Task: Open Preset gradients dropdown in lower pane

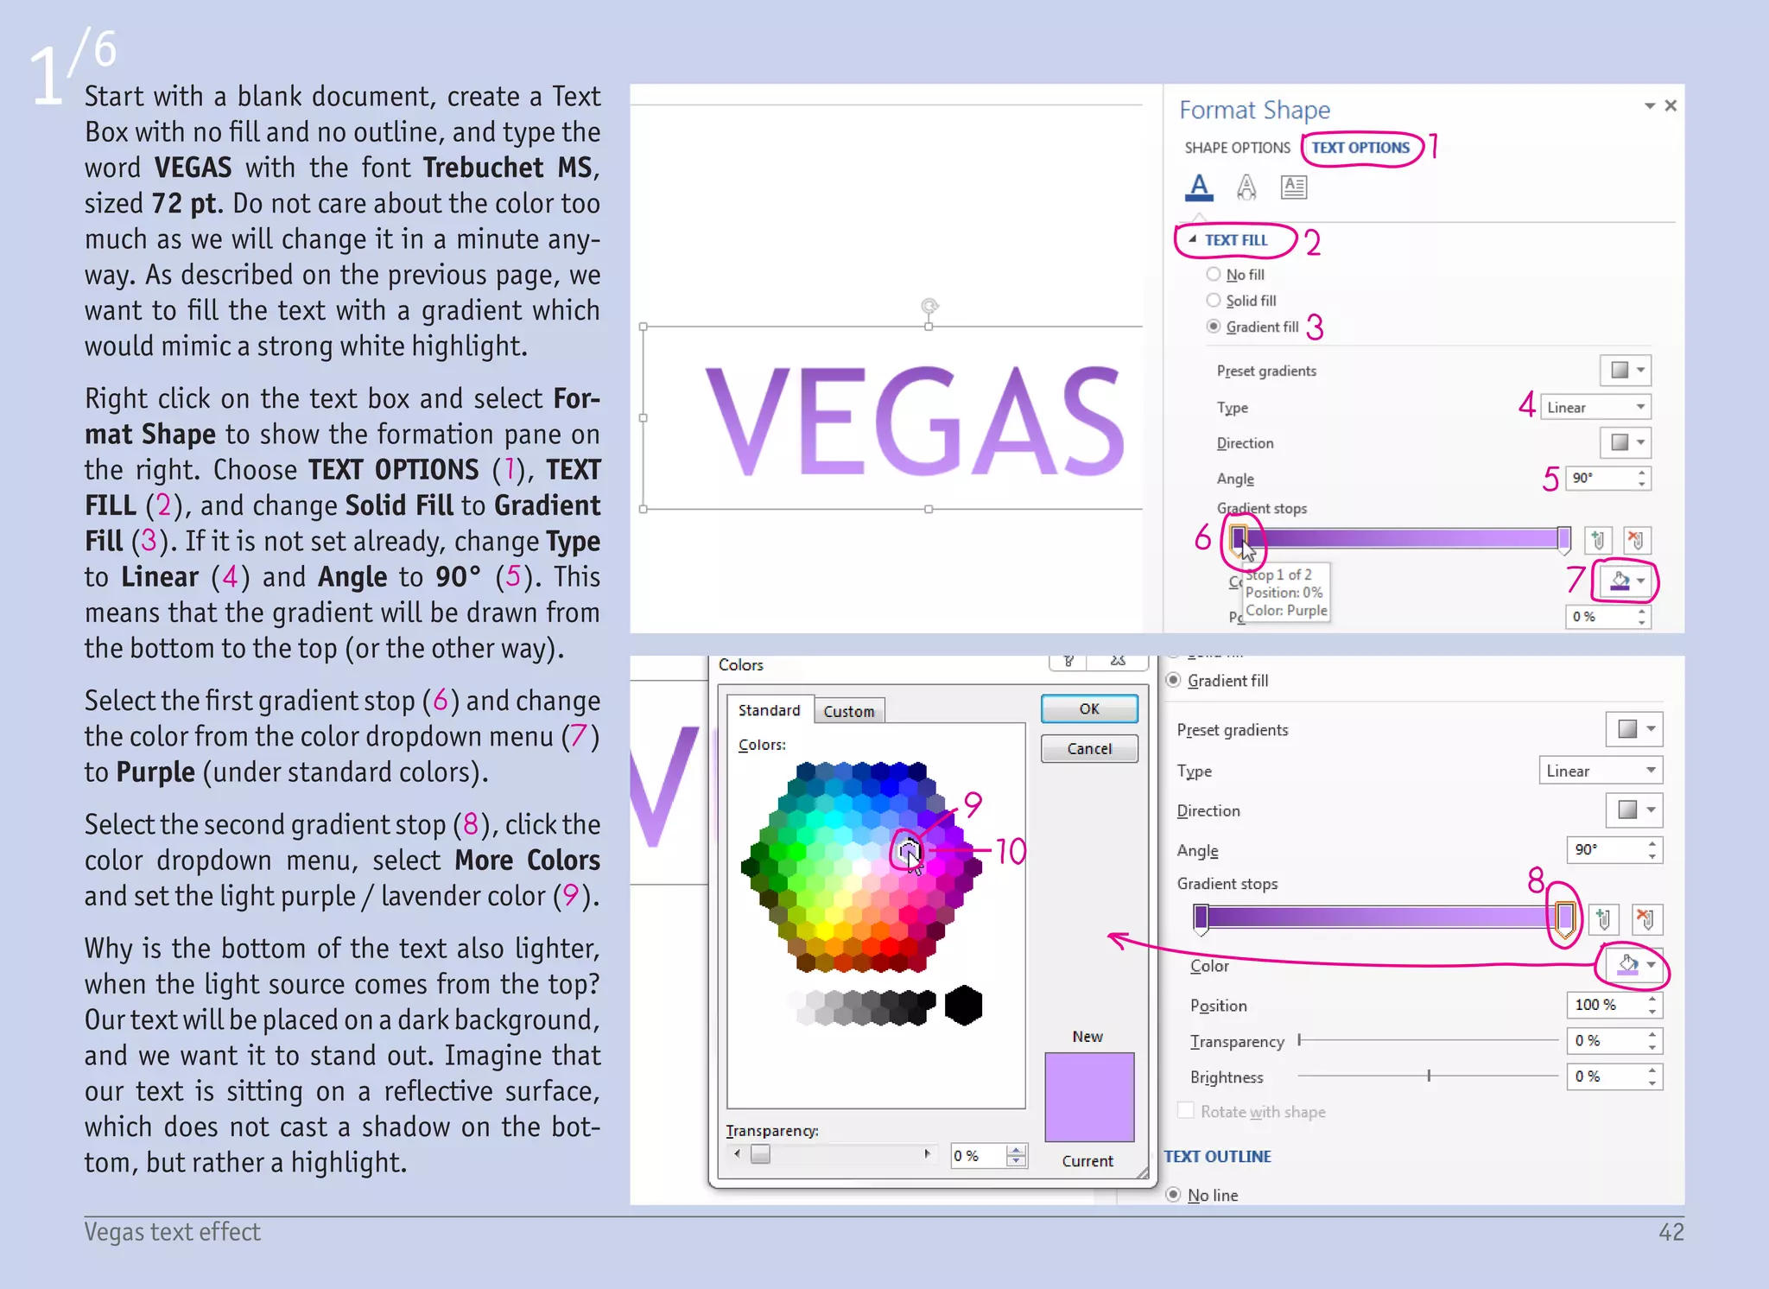Action: pyautogui.click(x=1634, y=728)
